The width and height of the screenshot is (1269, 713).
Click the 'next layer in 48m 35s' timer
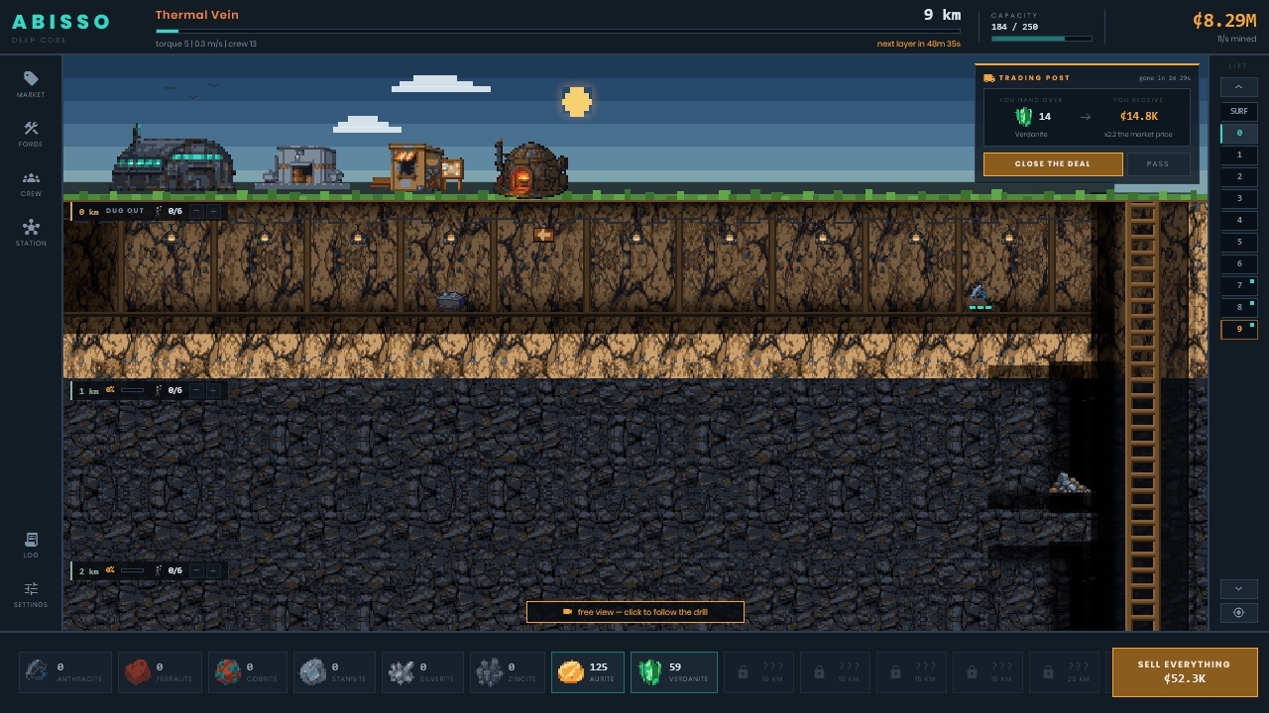tap(918, 44)
